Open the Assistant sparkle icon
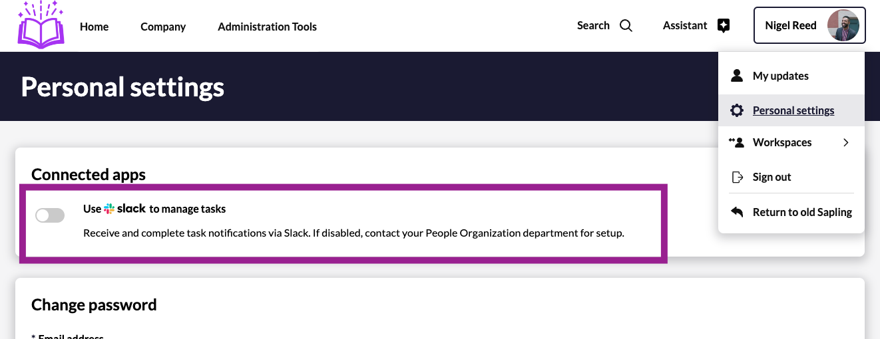Screen dimensions: 880x339 pos(724,26)
